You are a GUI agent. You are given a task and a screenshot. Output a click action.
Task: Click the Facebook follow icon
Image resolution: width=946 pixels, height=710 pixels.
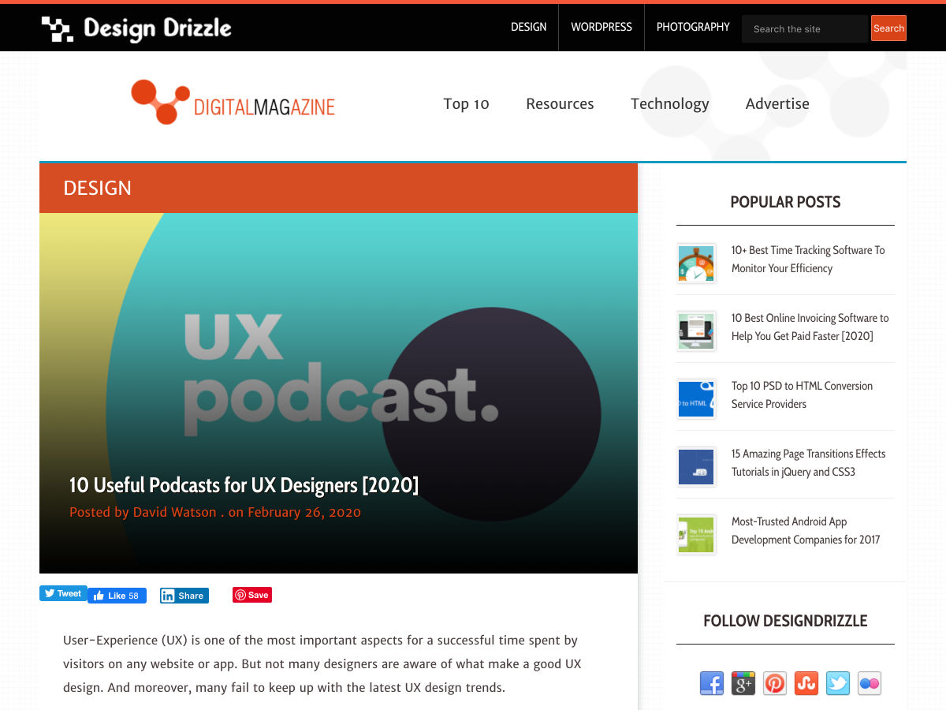[711, 683]
